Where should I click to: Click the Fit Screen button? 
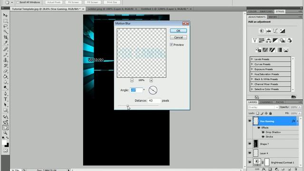click(74, 2)
